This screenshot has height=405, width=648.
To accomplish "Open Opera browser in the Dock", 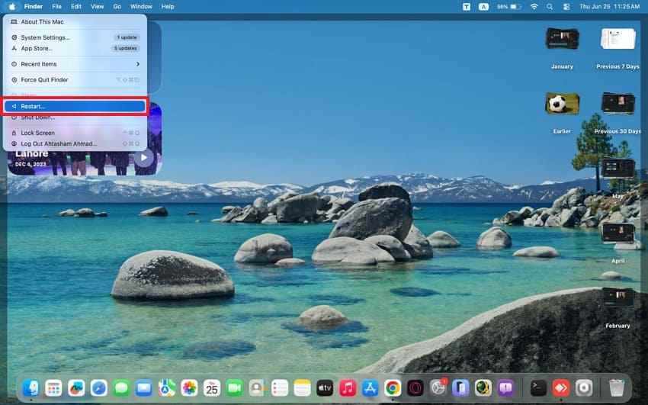I will pyautogui.click(x=415, y=388).
